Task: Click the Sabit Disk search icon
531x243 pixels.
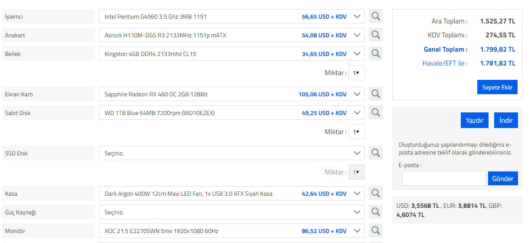Action: pos(376,113)
